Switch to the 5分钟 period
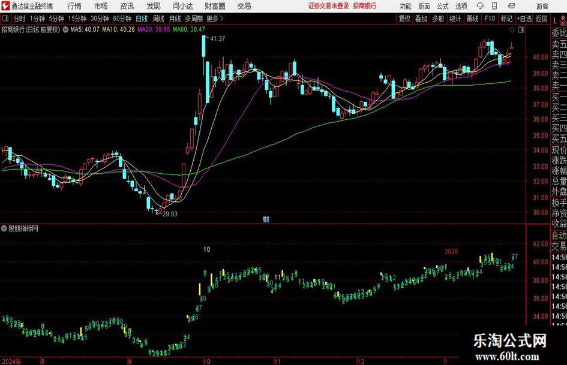567x365 pixels. [56, 19]
